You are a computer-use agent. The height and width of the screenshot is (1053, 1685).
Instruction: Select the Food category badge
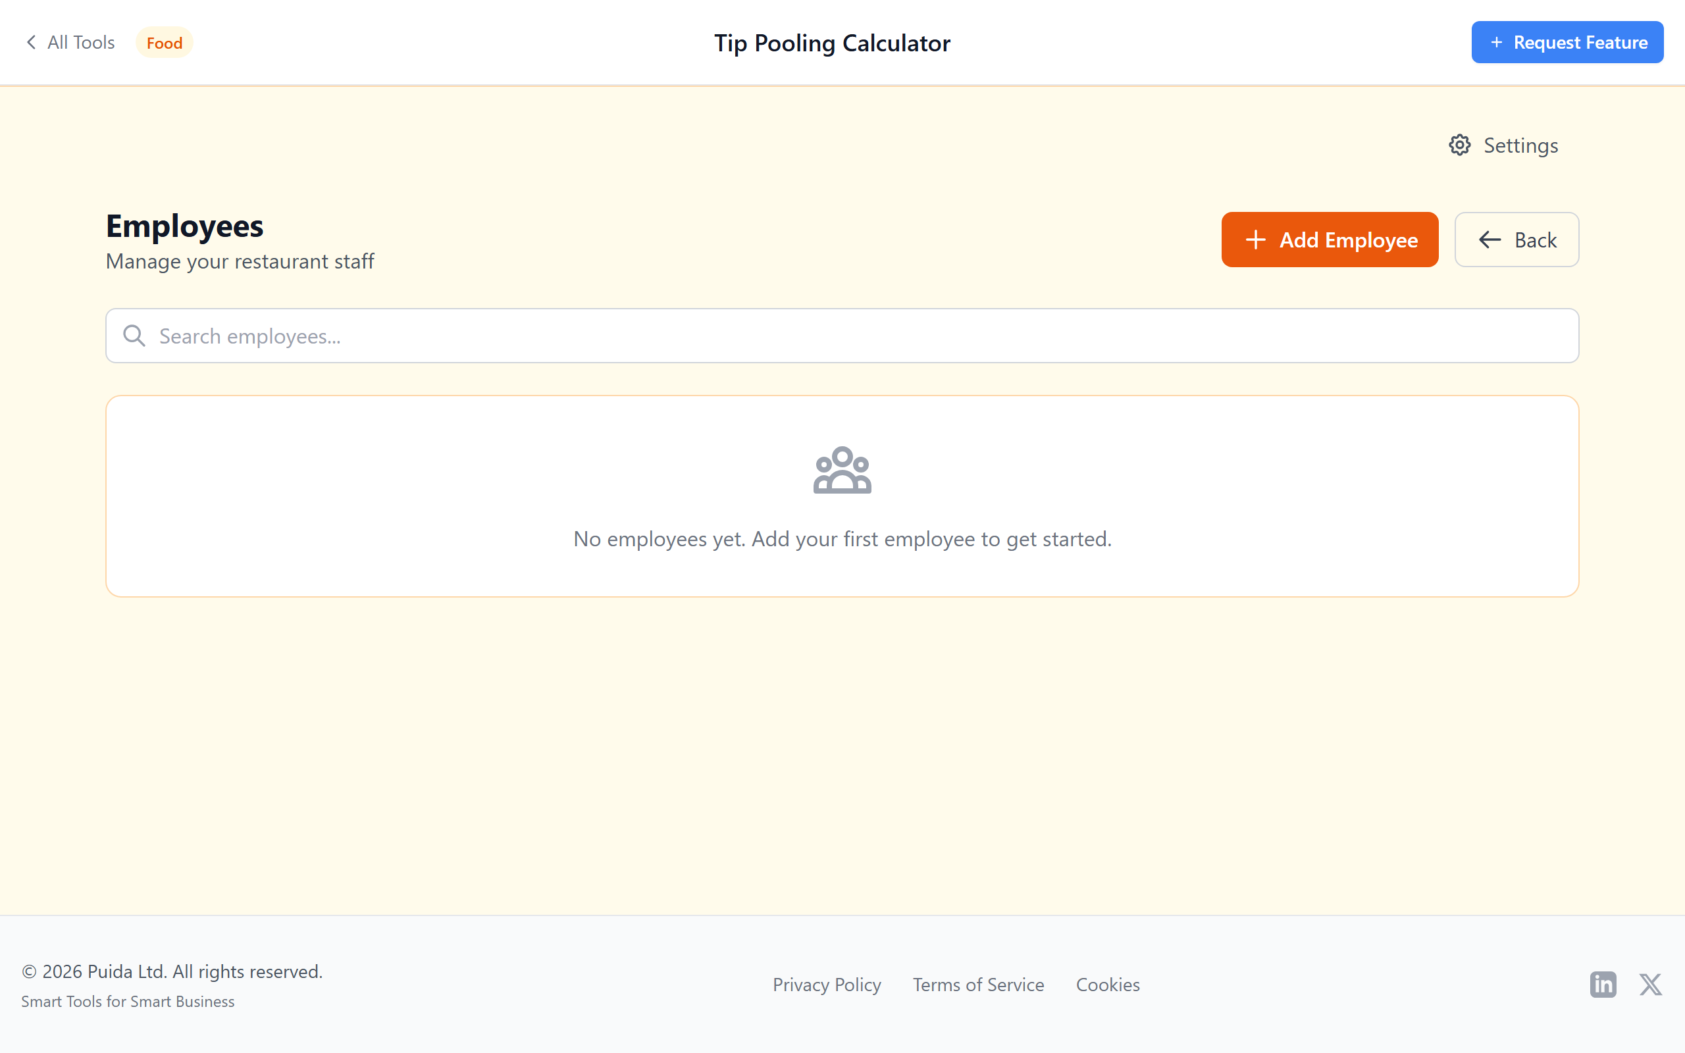point(164,43)
